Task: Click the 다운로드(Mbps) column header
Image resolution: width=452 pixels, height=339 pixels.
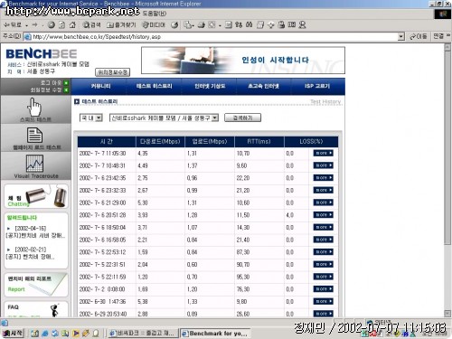Action: click(x=160, y=142)
